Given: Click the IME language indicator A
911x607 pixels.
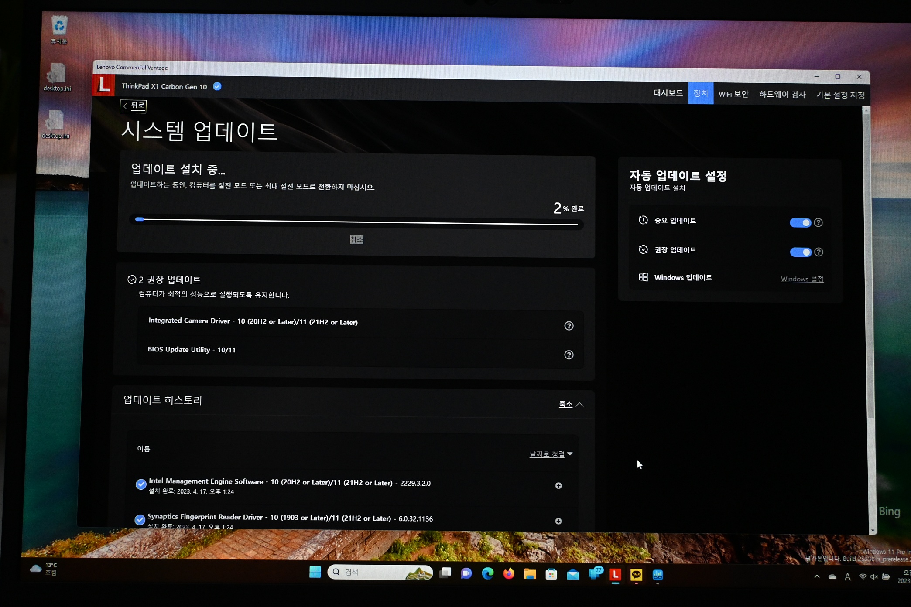Looking at the screenshot, I should (x=847, y=577).
